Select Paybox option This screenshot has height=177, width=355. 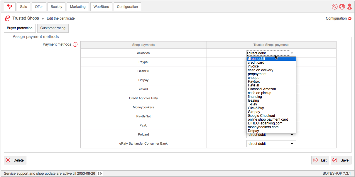point(271,81)
